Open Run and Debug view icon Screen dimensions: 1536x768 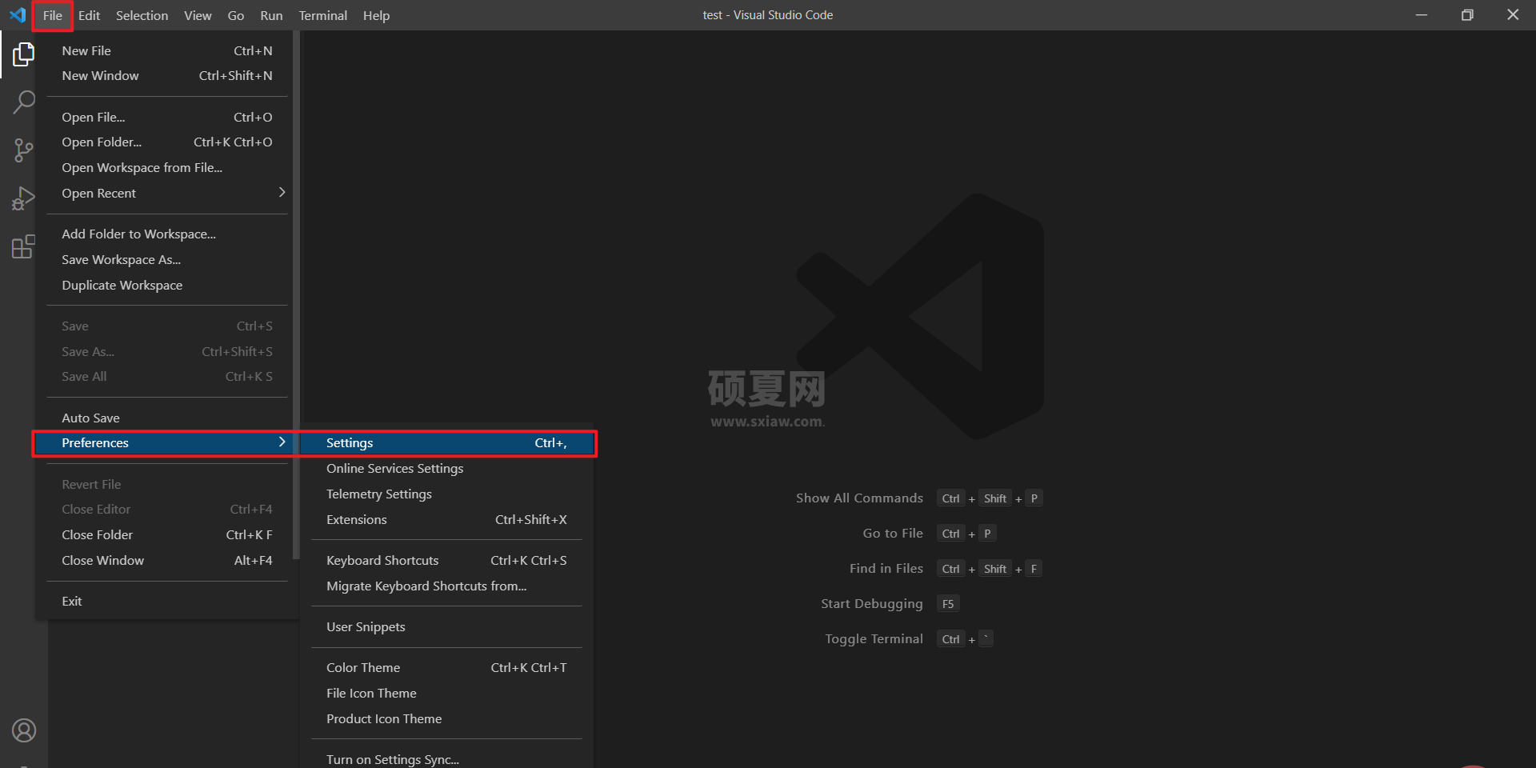(23, 198)
